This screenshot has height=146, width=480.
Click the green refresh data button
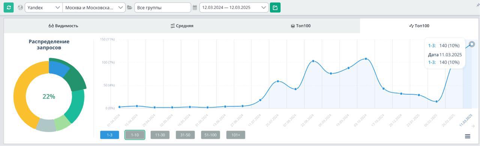pos(9,8)
